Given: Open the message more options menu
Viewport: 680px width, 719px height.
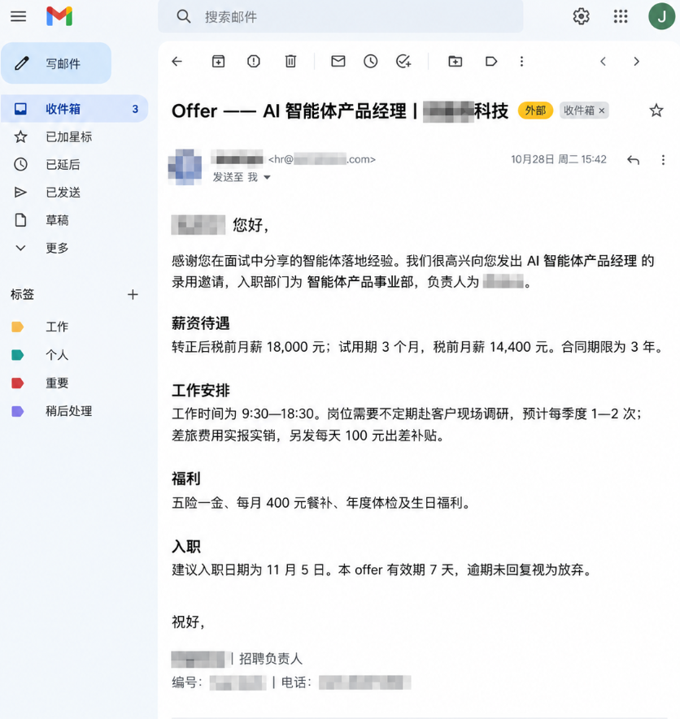Looking at the screenshot, I should 663,159.
